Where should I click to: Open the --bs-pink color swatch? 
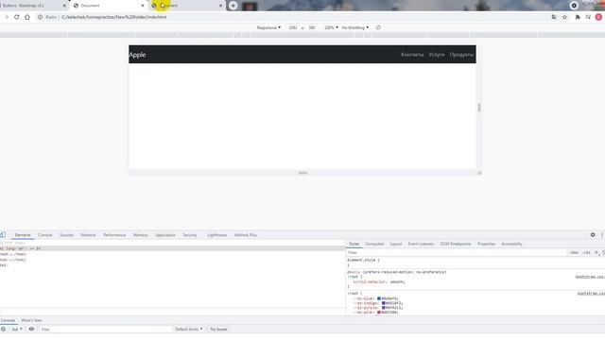pyautogui.click(x=379, y=313)
